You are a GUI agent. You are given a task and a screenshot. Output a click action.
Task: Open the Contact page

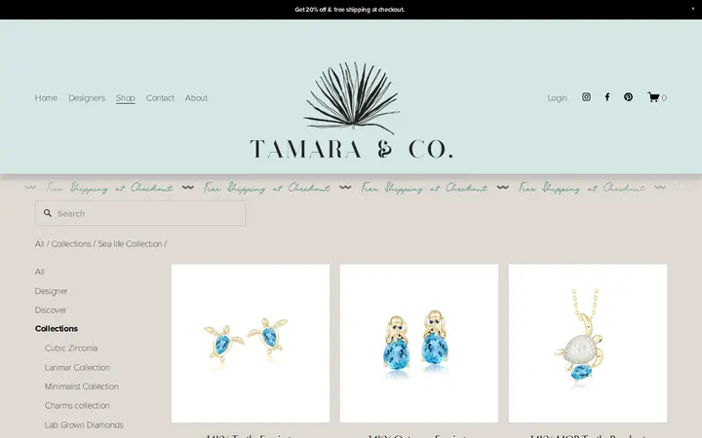160,98
